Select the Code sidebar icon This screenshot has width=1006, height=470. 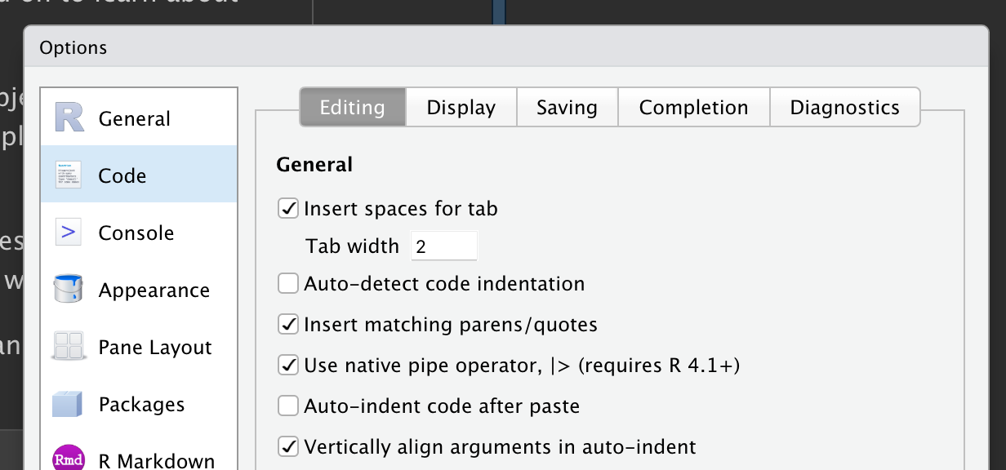point(68,174)
